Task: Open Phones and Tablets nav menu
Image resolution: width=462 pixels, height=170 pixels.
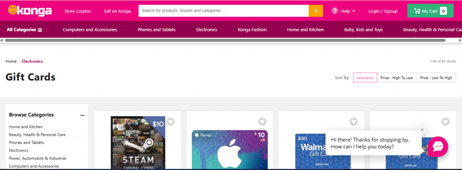Action: tap(157, 30)
